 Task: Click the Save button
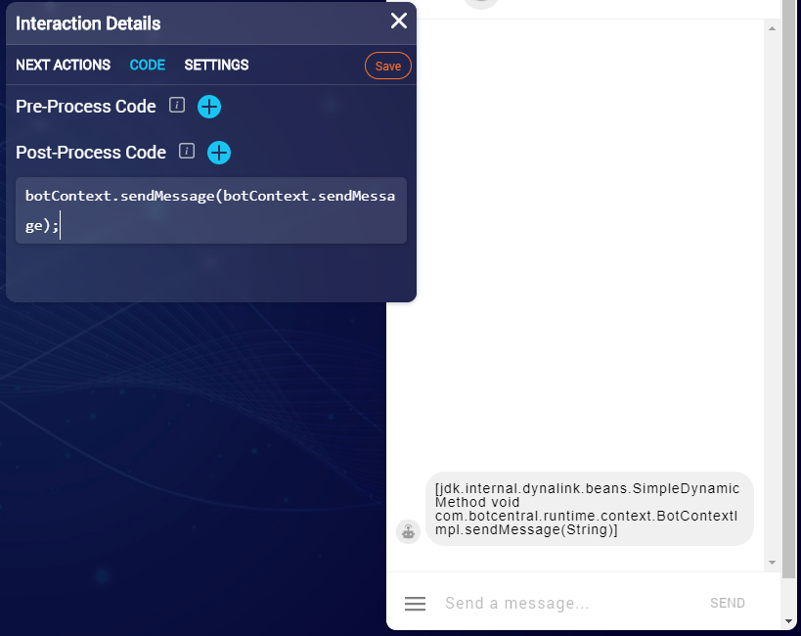(x=387, y=66)
